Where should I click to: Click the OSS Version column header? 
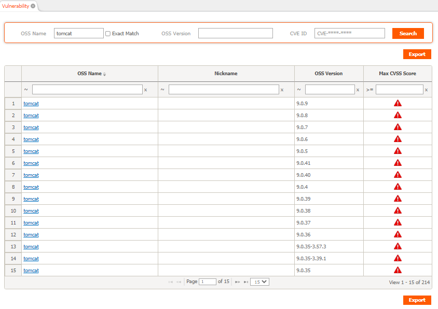(x=328, y=74)
